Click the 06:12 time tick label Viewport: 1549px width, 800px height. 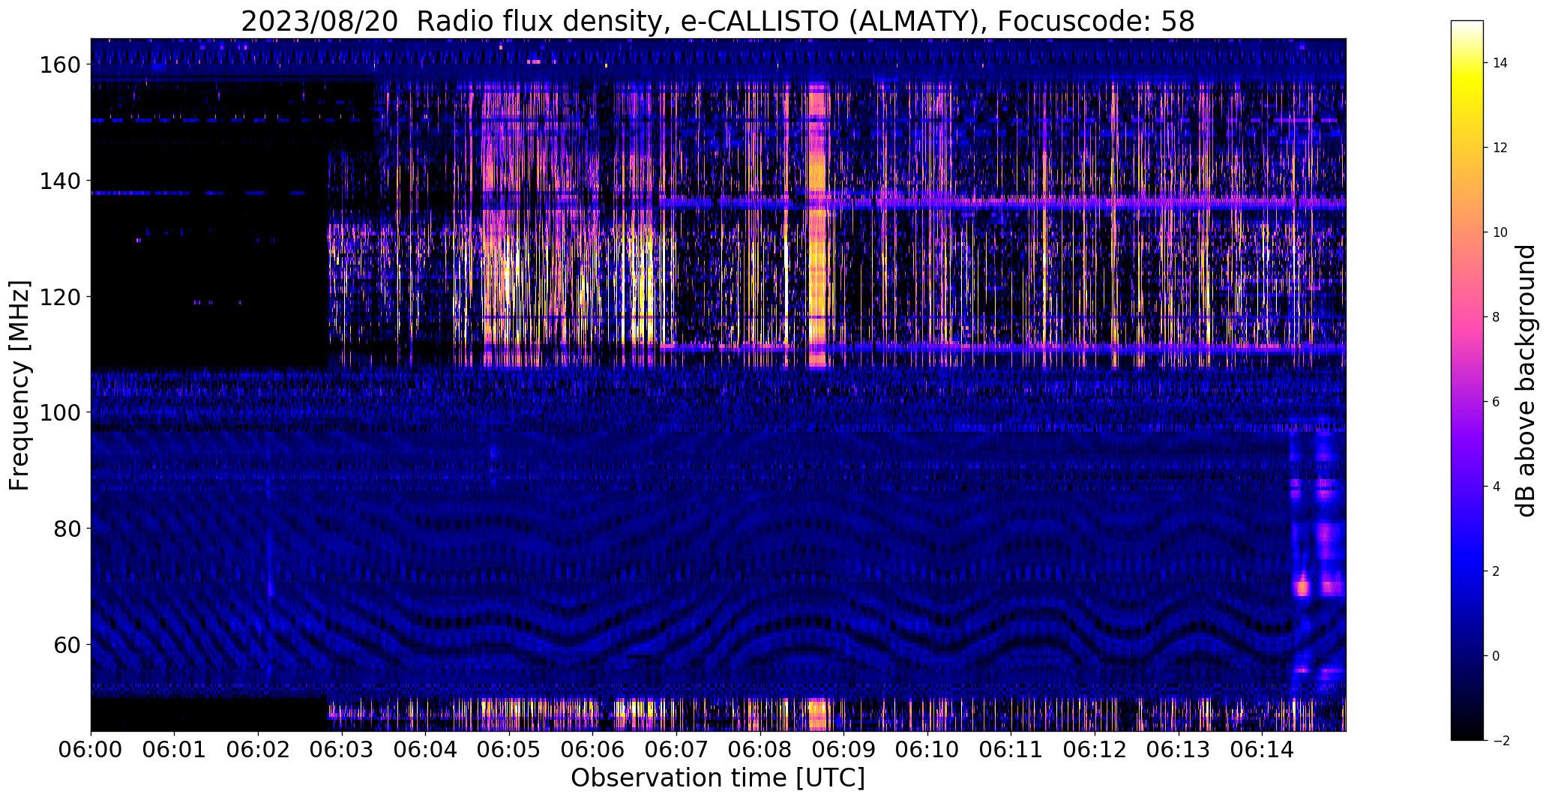pyautogui.click(x=1094, y=750)
